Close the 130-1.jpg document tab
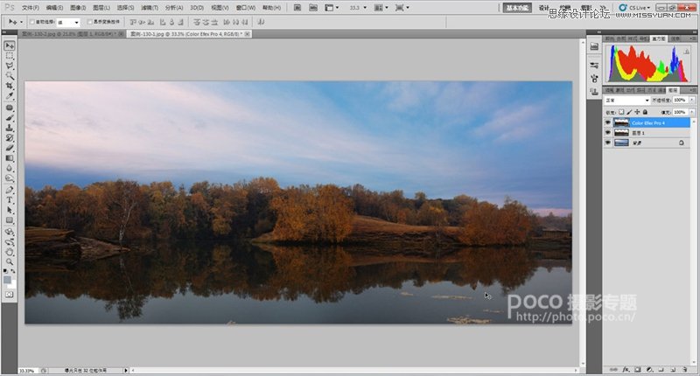This screenshot has height=376, width=700. pos(248,34)
